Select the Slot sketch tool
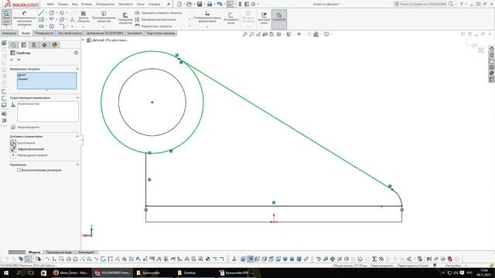495x278 pixels. 41,26
